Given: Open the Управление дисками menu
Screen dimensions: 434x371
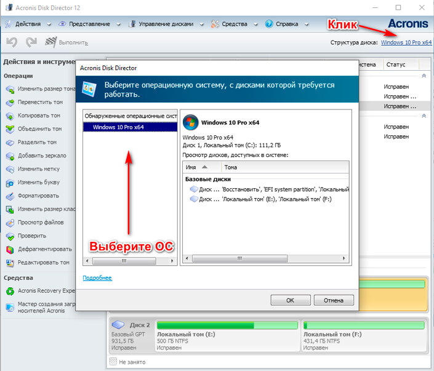Looking at the screenshot, I should 166,24.
